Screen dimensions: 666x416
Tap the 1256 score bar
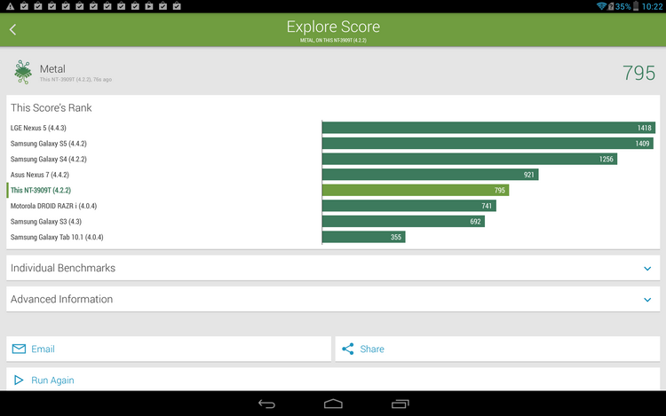pyautogui.click(x=470, y=159)
